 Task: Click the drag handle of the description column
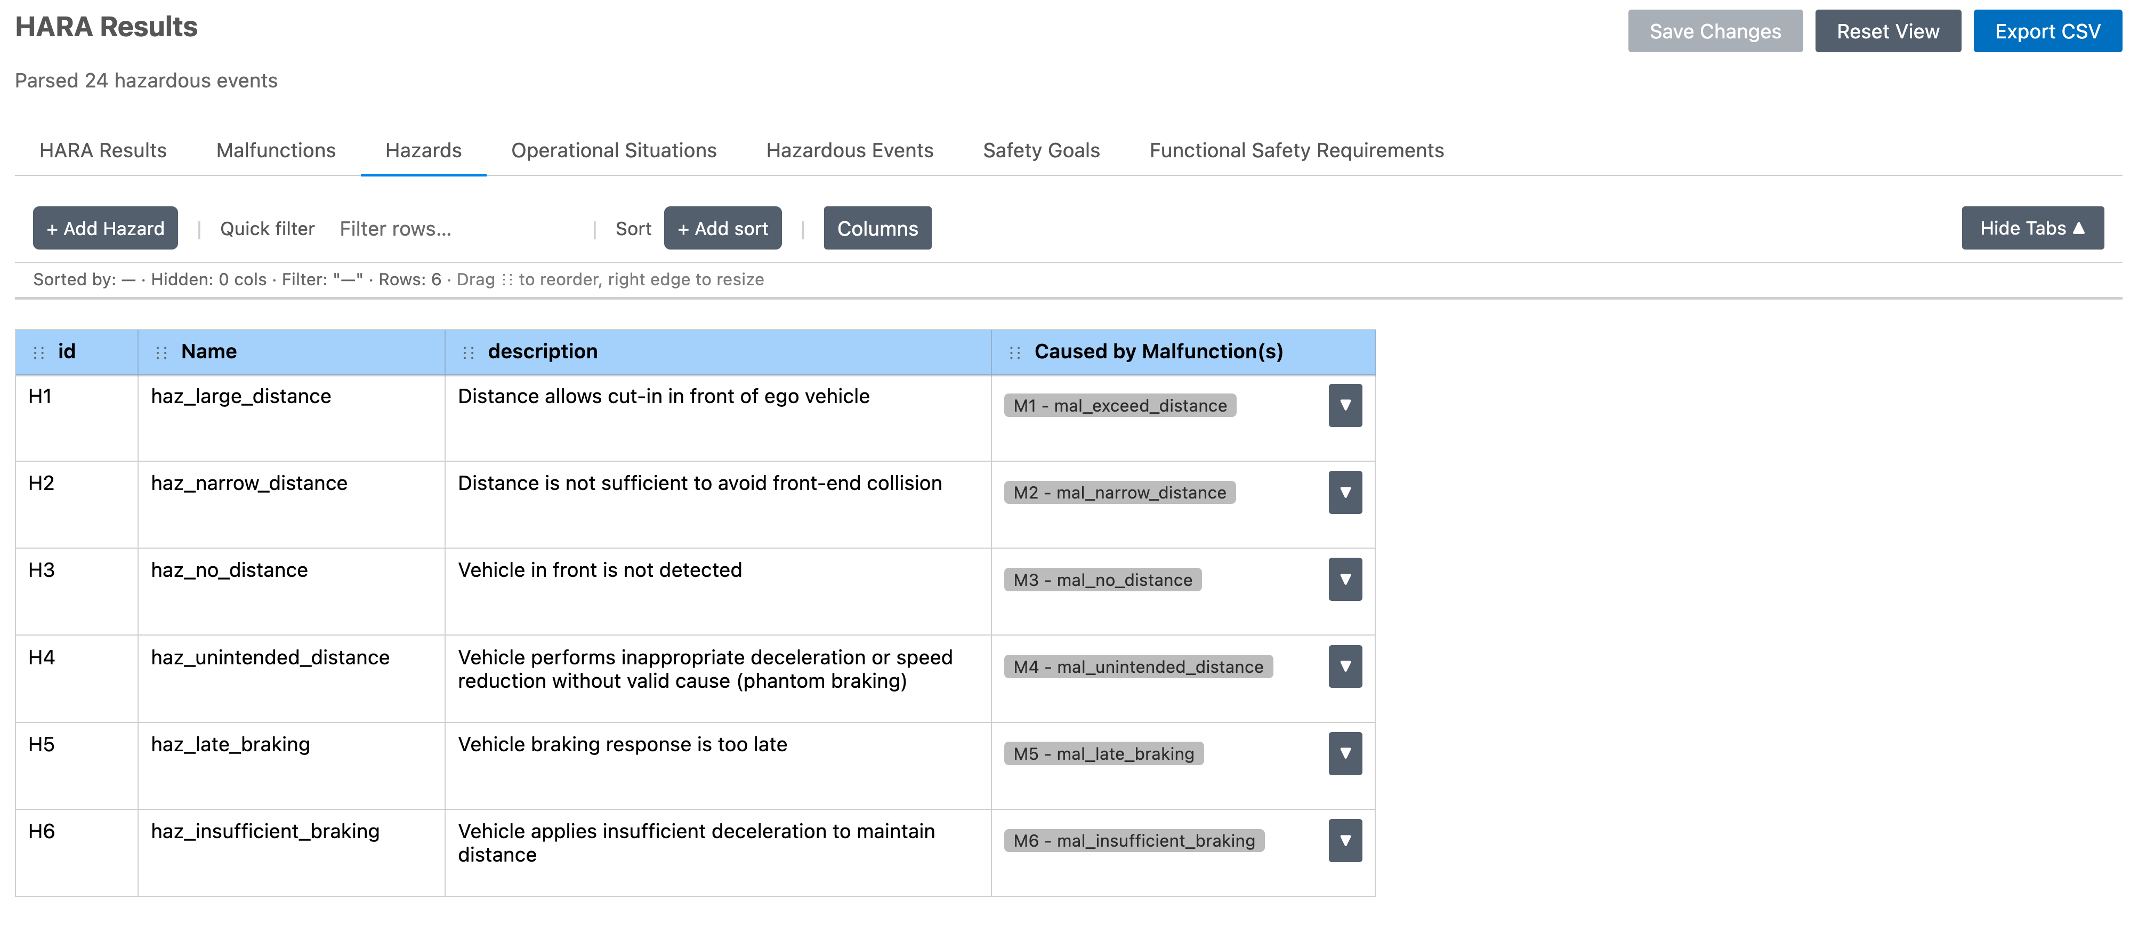tap(468, 353)
